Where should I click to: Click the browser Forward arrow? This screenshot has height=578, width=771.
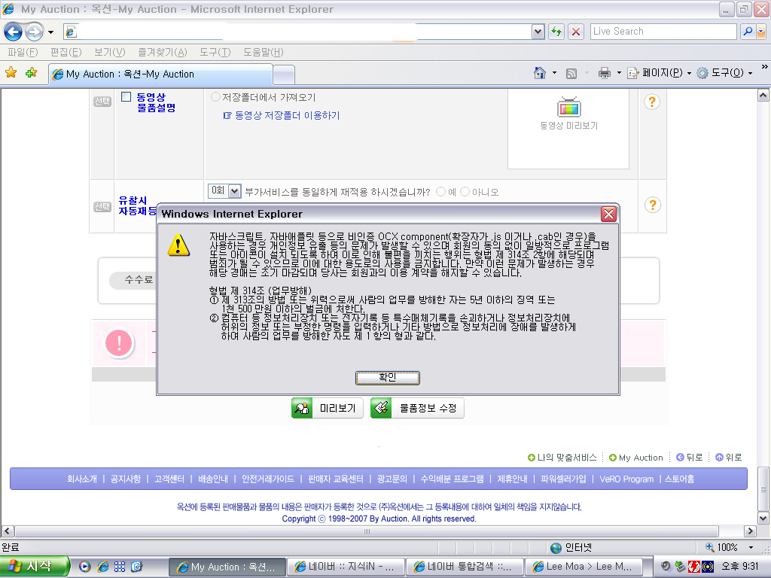34,32
